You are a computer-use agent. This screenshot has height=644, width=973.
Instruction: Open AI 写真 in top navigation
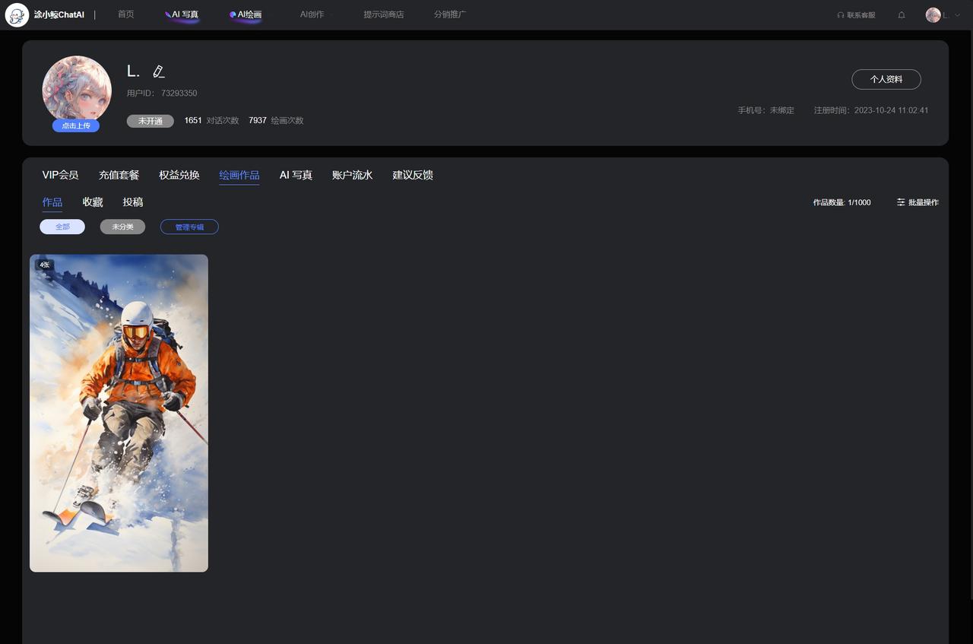click(x=182, y=14)
